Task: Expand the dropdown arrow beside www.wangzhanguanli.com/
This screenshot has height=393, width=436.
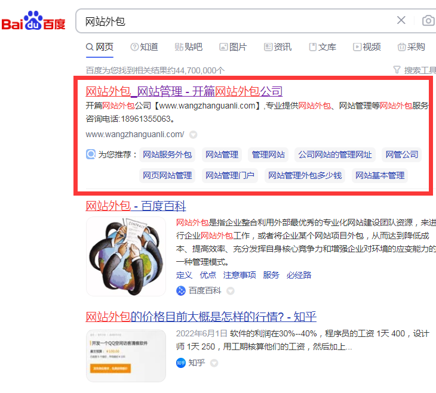Action: [x=194, y=135]
